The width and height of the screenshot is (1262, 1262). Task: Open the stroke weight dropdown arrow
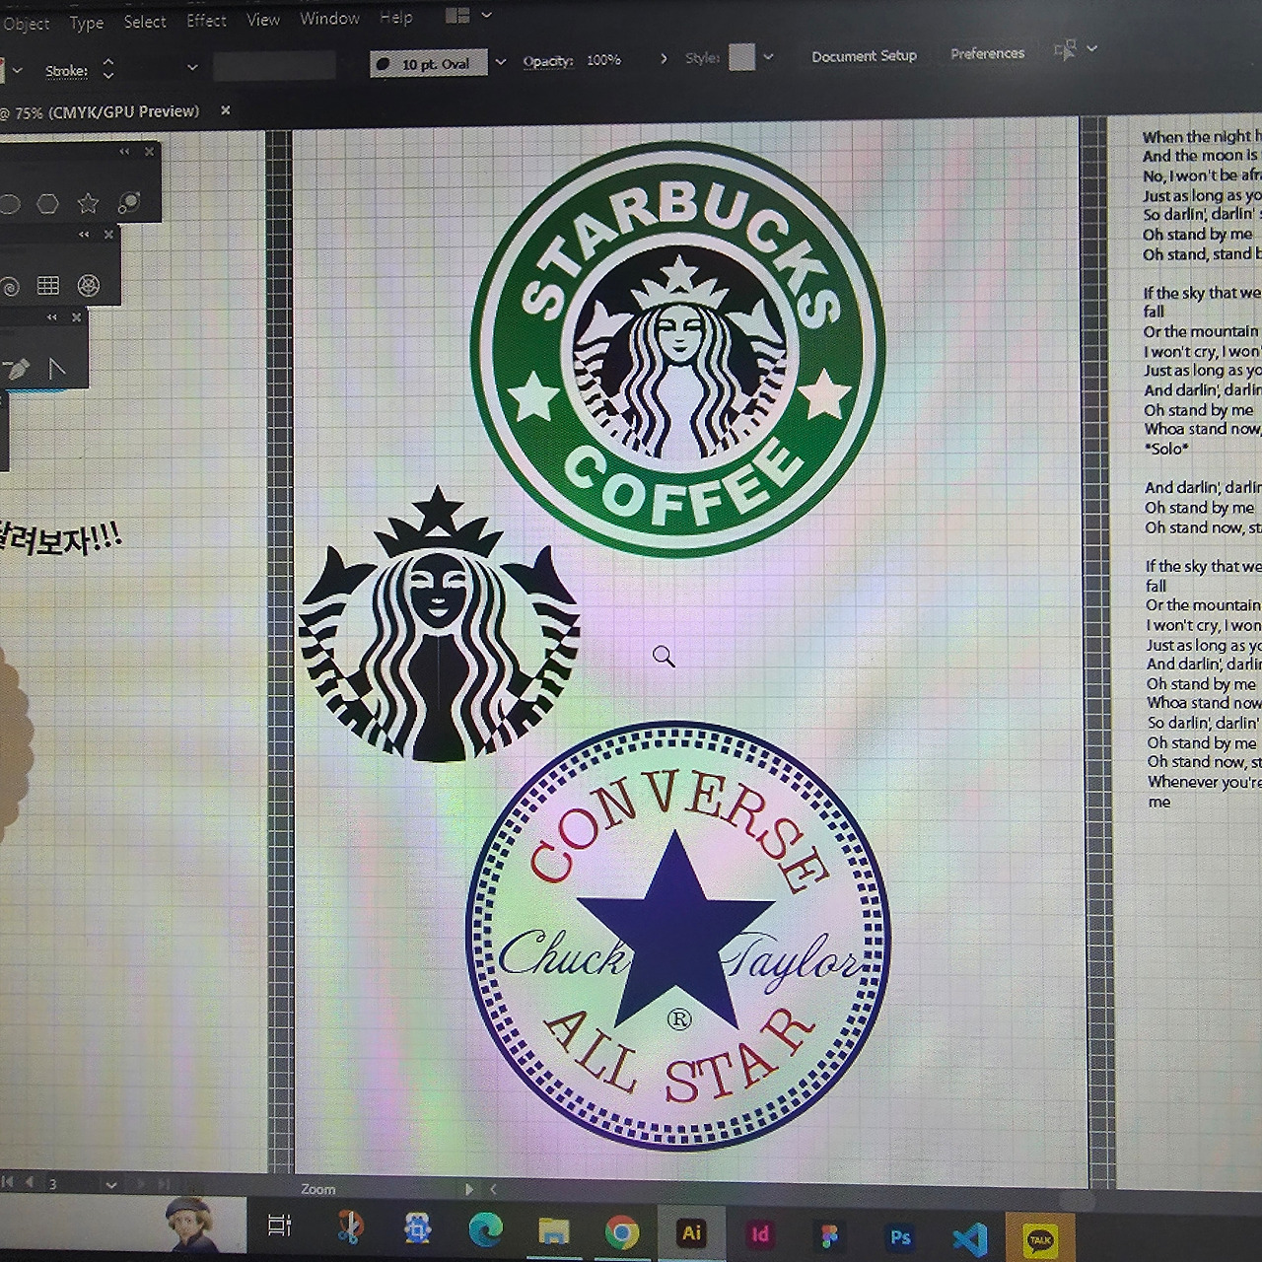coord(192,68)
